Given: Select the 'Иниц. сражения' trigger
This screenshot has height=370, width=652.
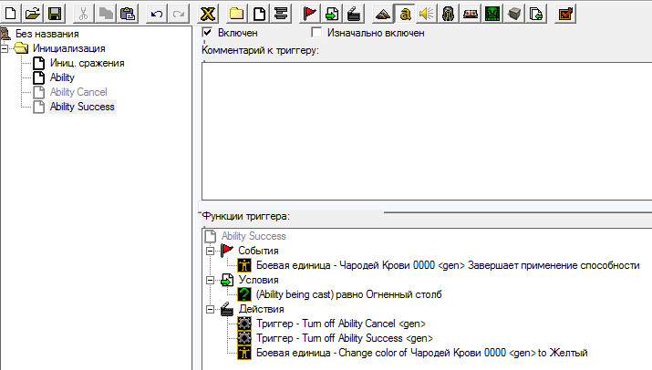Looking at the screenshot, I should (87, 63).
